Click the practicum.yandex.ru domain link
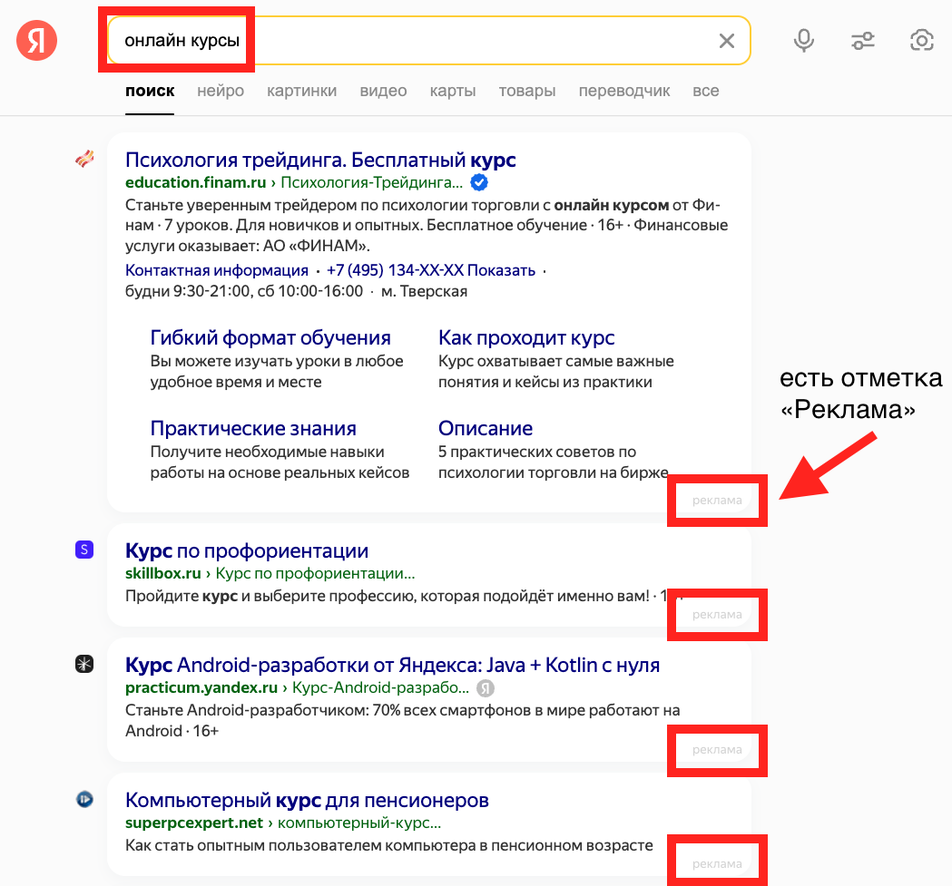The image size is (952, 886). [201, 687]
